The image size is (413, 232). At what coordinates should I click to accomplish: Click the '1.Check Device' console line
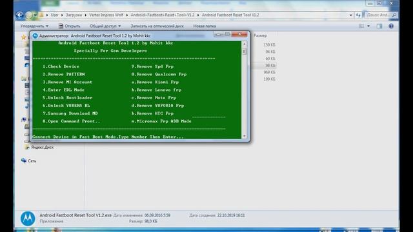point(61,66)
